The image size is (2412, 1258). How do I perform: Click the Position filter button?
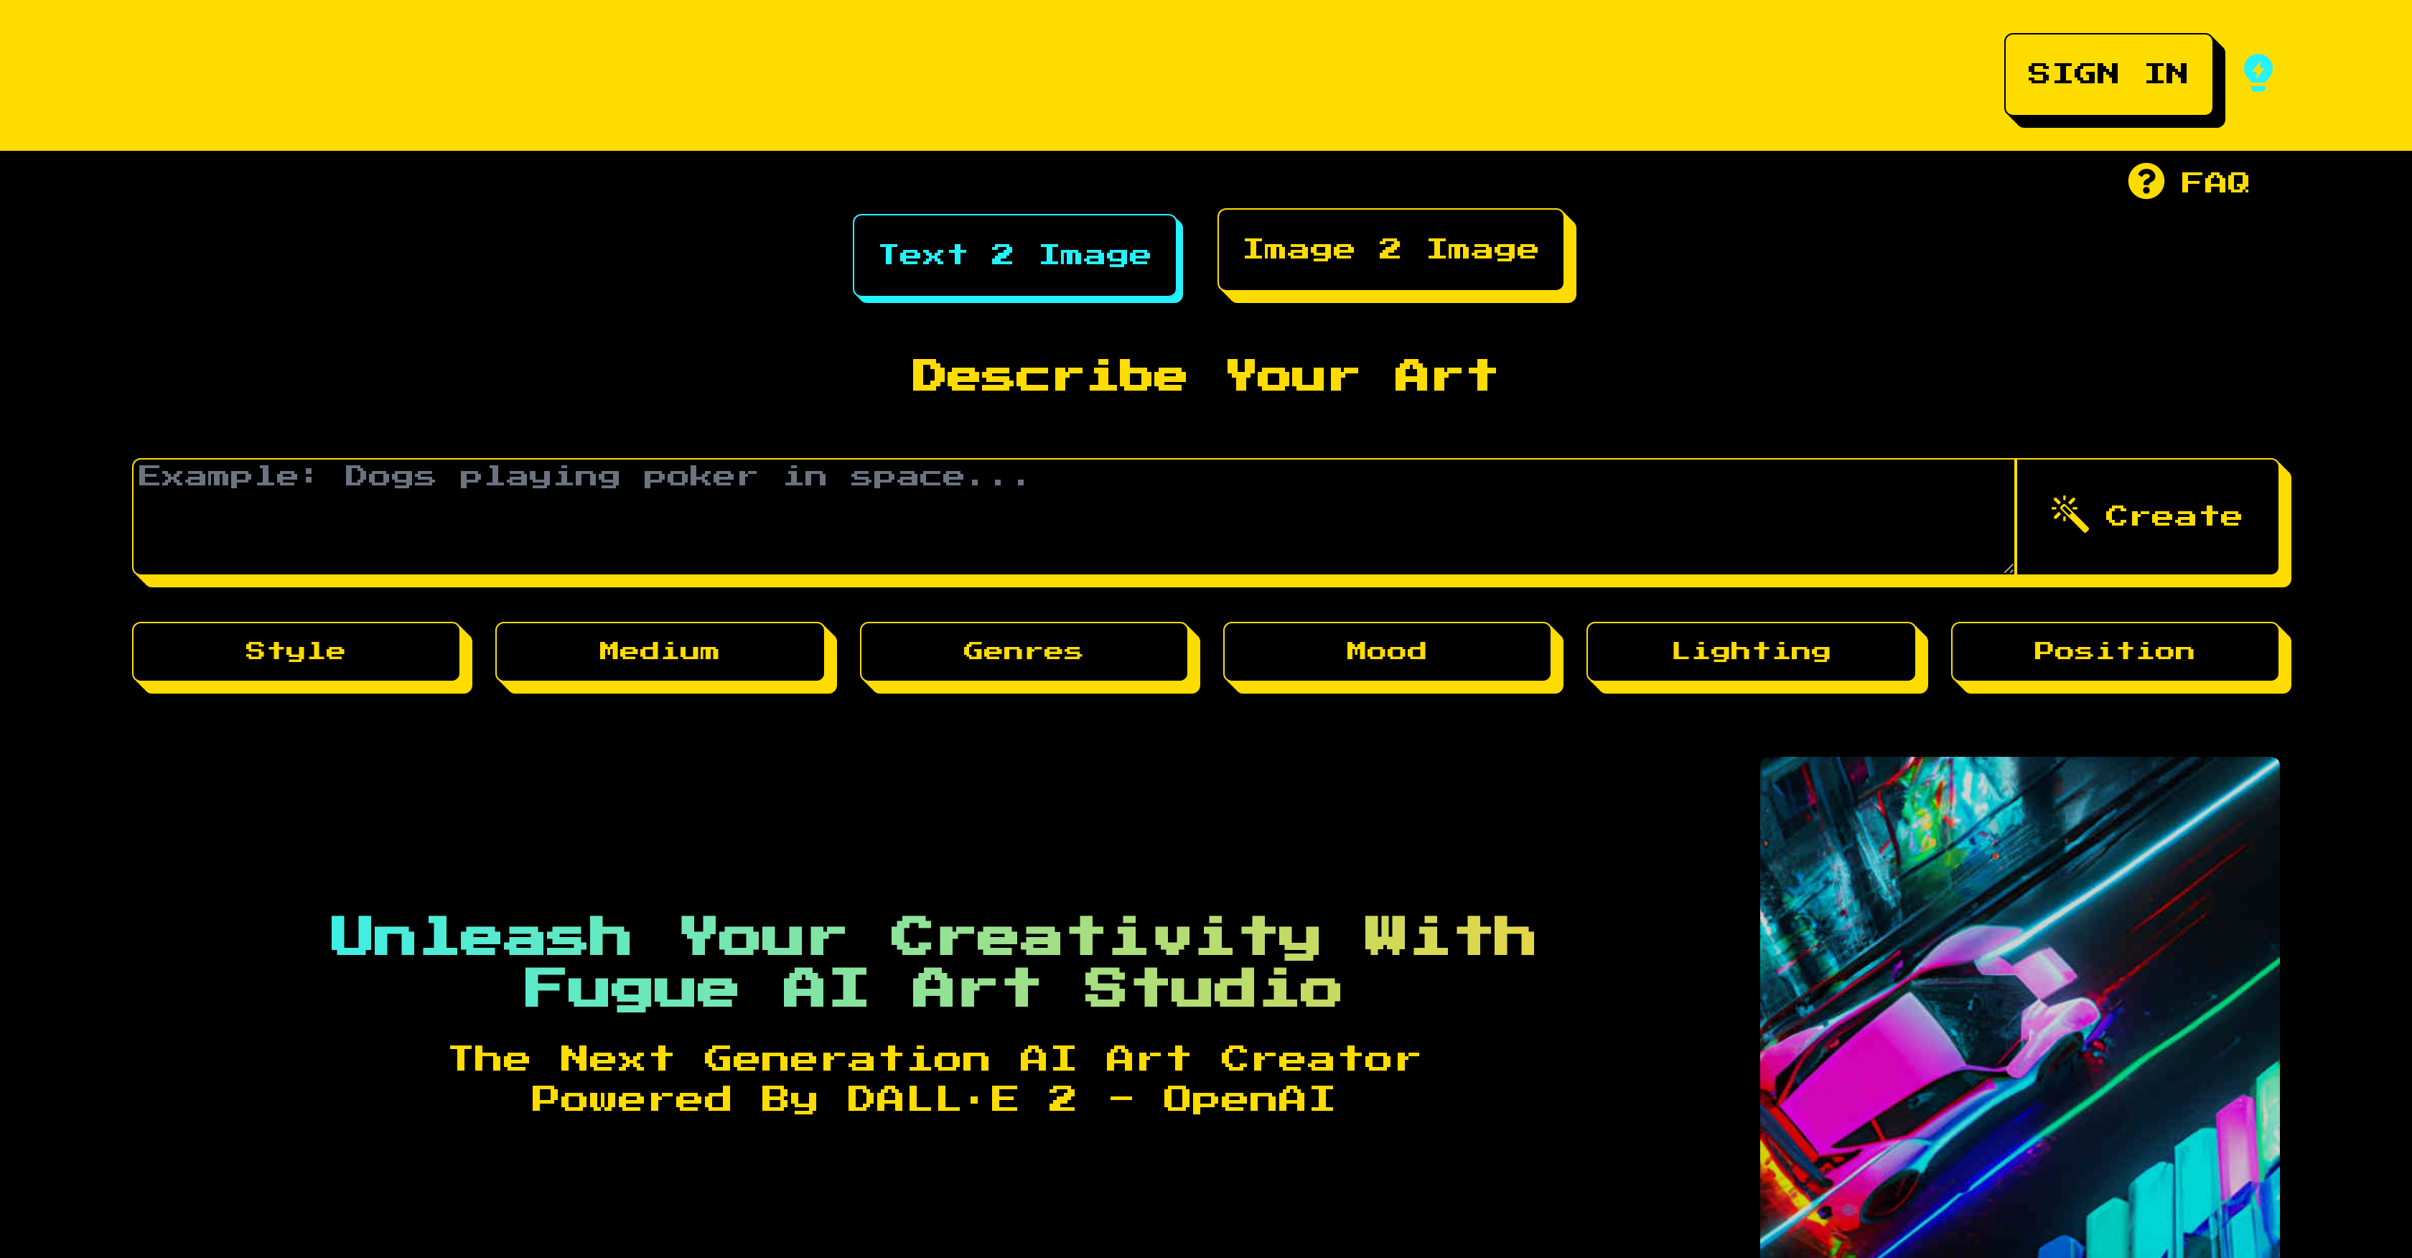pos(2113,650)
